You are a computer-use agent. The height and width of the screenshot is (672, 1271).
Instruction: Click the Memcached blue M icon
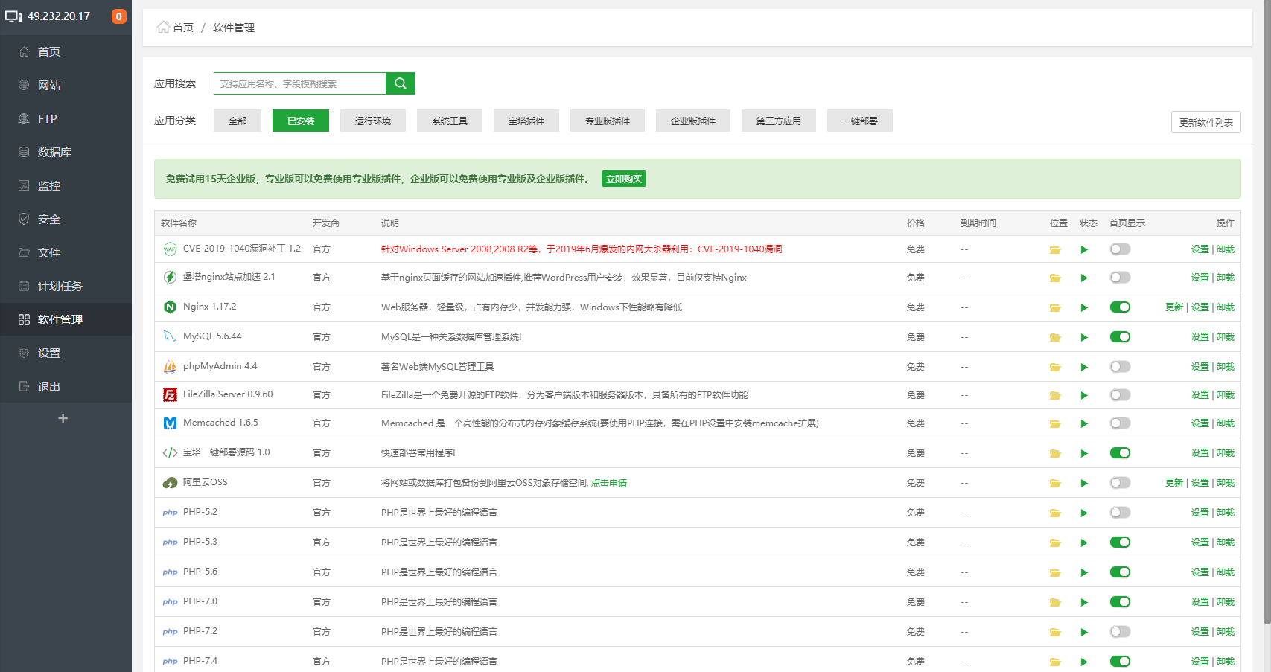(170, 423)
